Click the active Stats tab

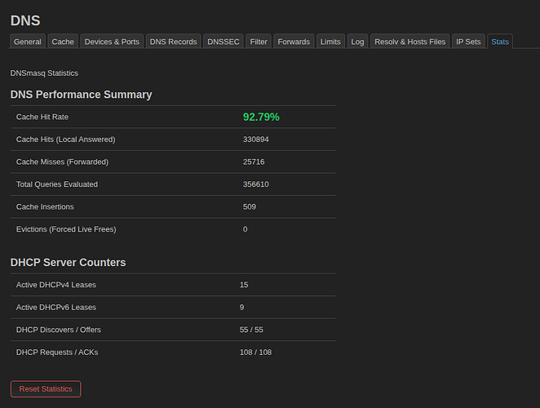500,42
